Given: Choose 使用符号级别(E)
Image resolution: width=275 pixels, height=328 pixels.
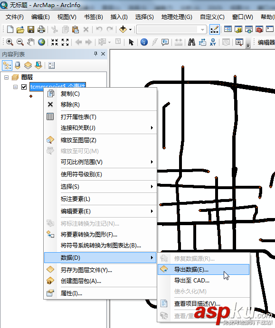Looking at the screenshot, I should pos(101,174).
